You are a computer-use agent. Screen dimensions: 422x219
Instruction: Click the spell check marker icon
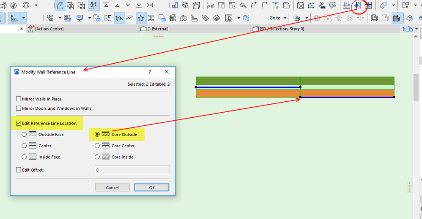click(x=50, y=18)
